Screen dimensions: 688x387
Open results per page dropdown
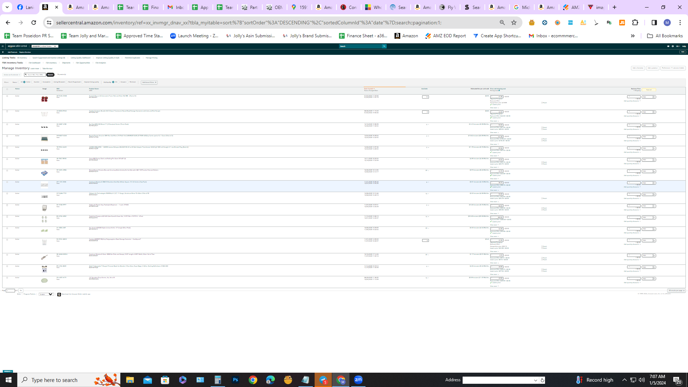[676, 291]
